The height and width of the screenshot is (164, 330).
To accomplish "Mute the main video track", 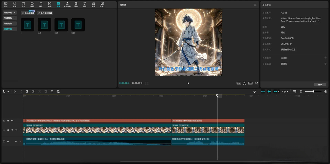I will [16, 130].
